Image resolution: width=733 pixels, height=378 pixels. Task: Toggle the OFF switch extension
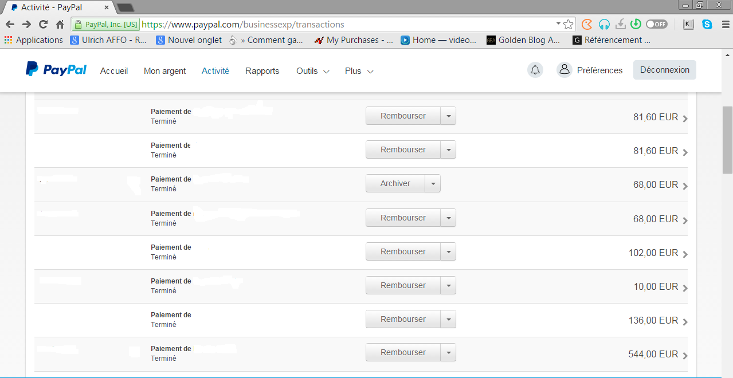click(x=656, y=25)
